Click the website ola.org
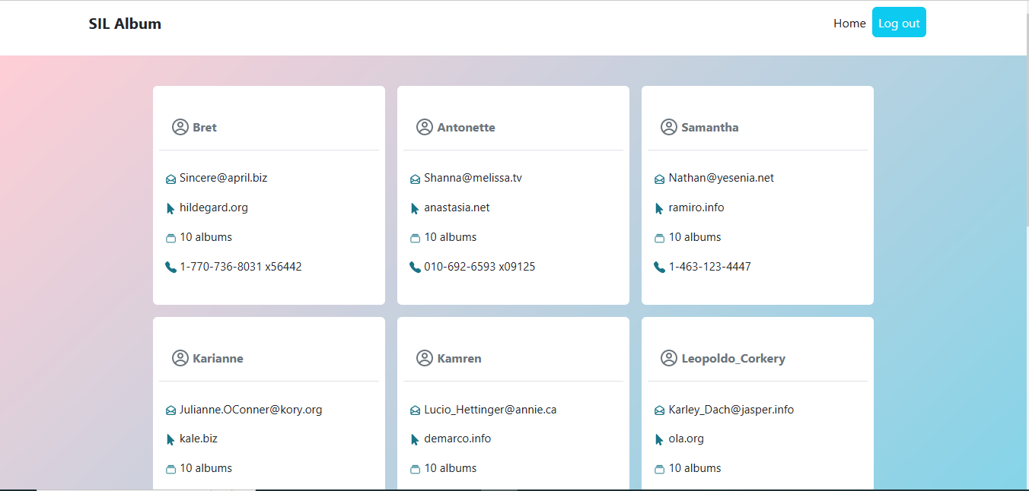 [686, 439]
